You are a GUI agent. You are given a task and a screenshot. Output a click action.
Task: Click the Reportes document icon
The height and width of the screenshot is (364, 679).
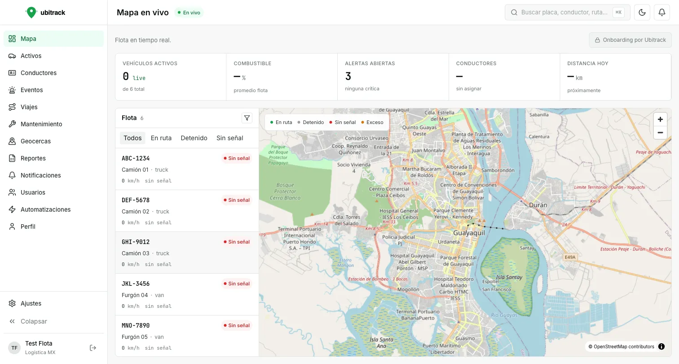point(12,158)
